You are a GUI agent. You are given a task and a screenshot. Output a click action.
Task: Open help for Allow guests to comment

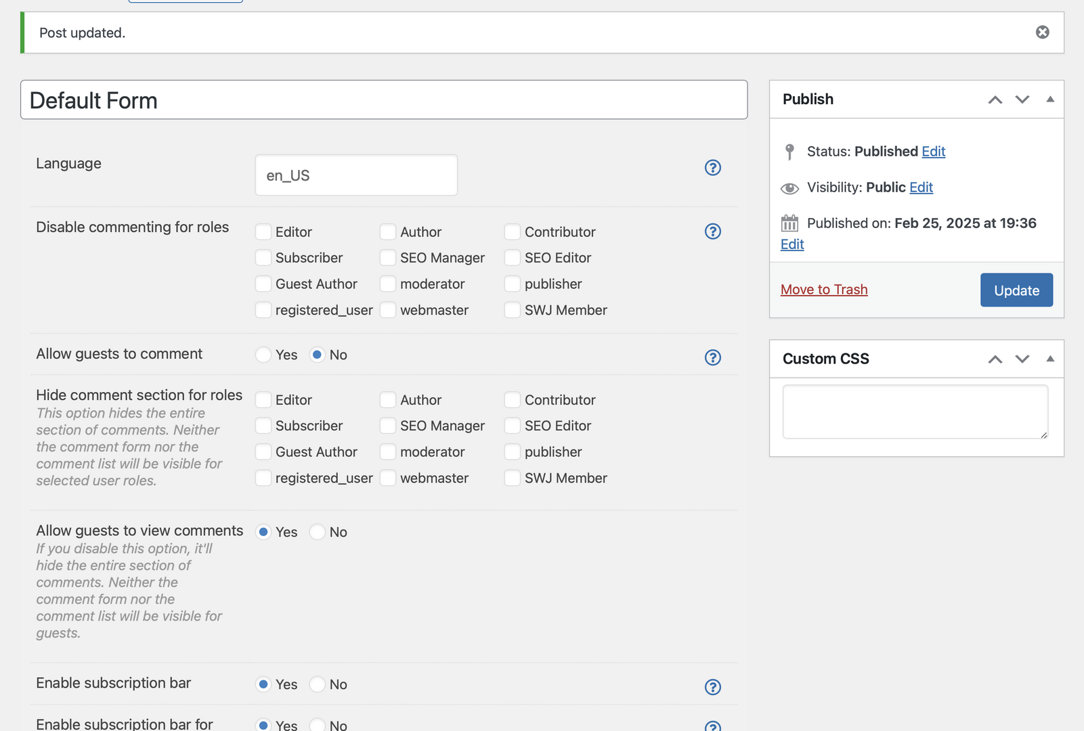tap(712, 357)
